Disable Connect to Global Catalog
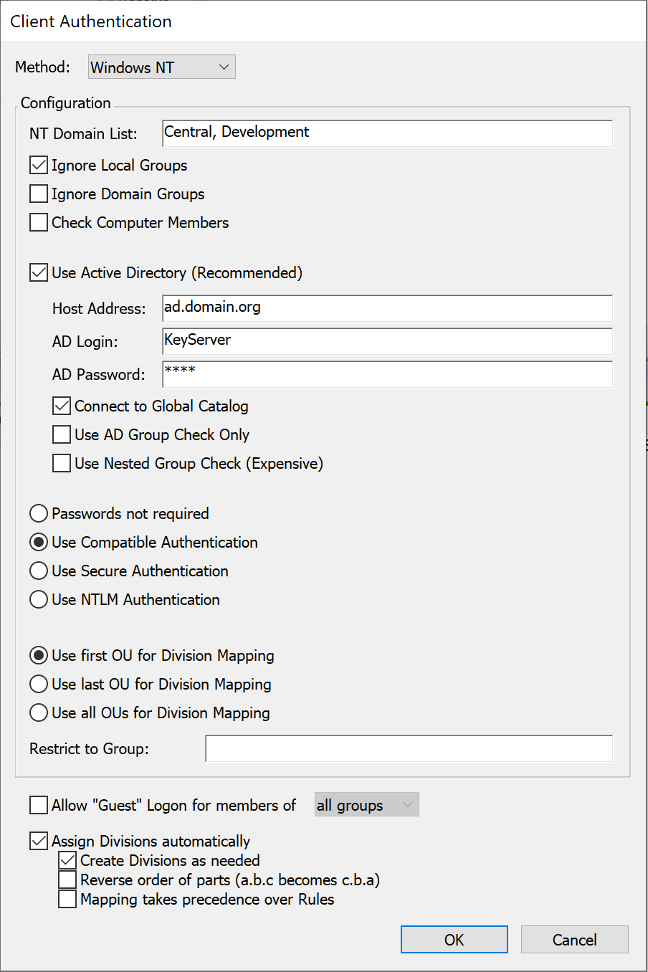 coord(62,406)
